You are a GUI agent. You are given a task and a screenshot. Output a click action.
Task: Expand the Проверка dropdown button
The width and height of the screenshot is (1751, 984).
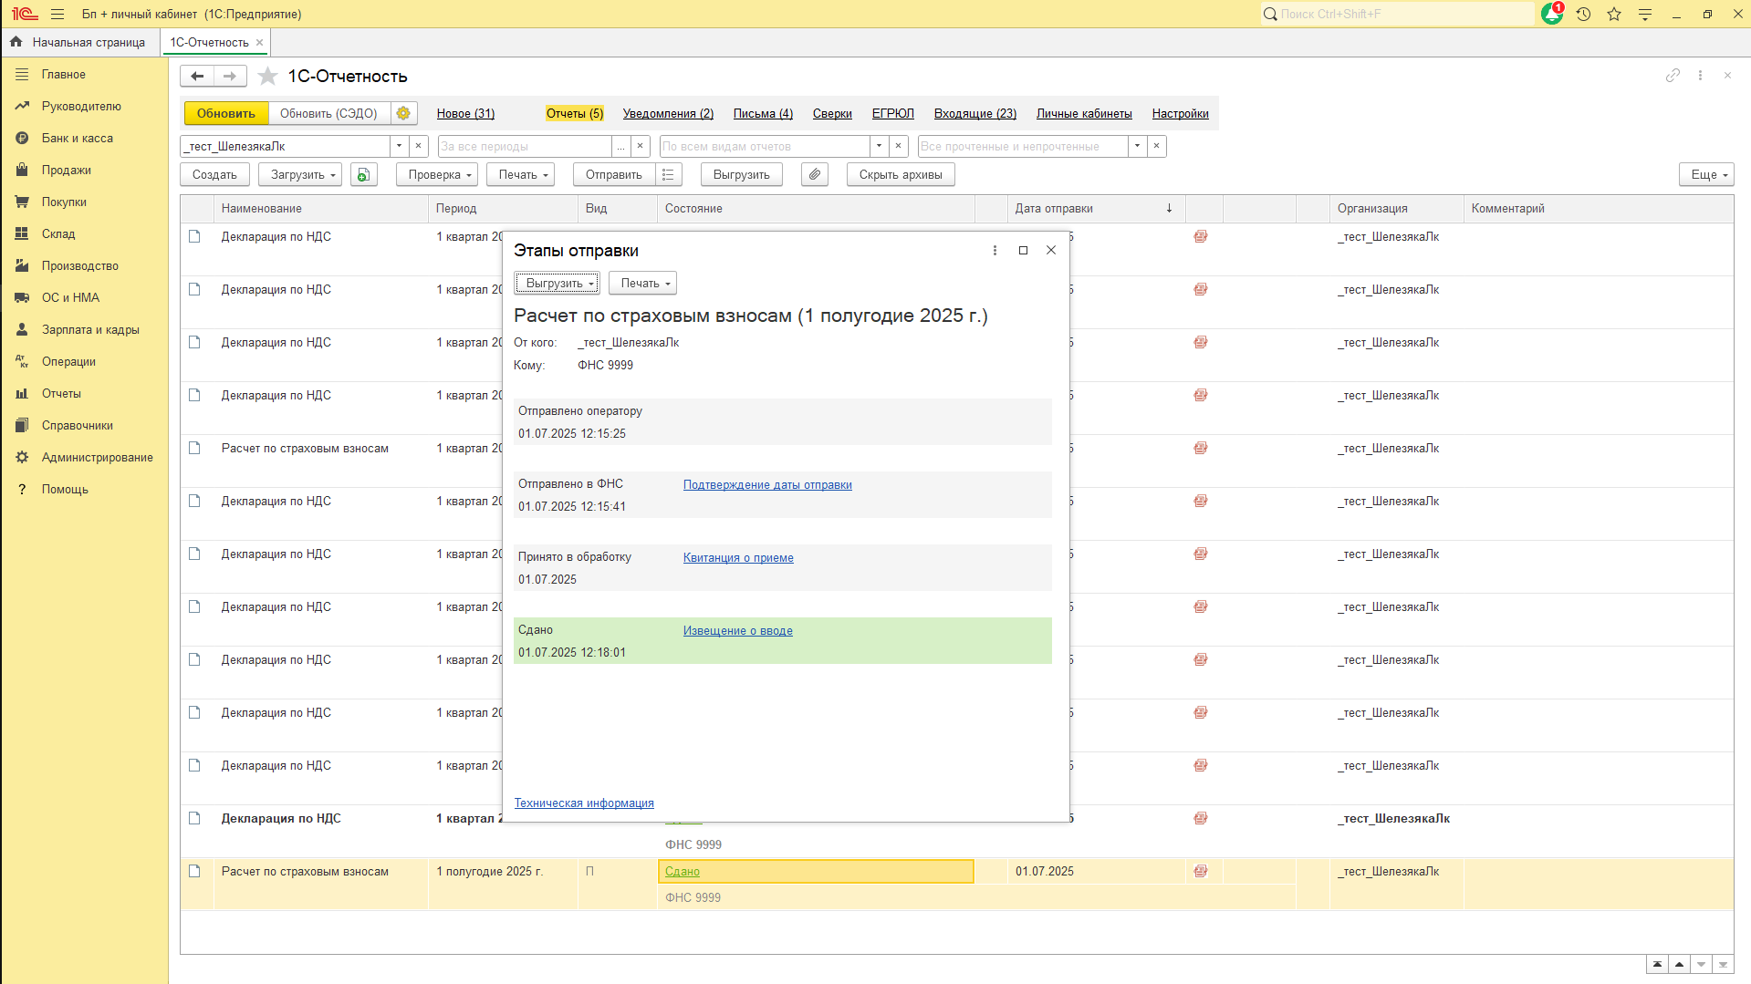coord(437,174)
